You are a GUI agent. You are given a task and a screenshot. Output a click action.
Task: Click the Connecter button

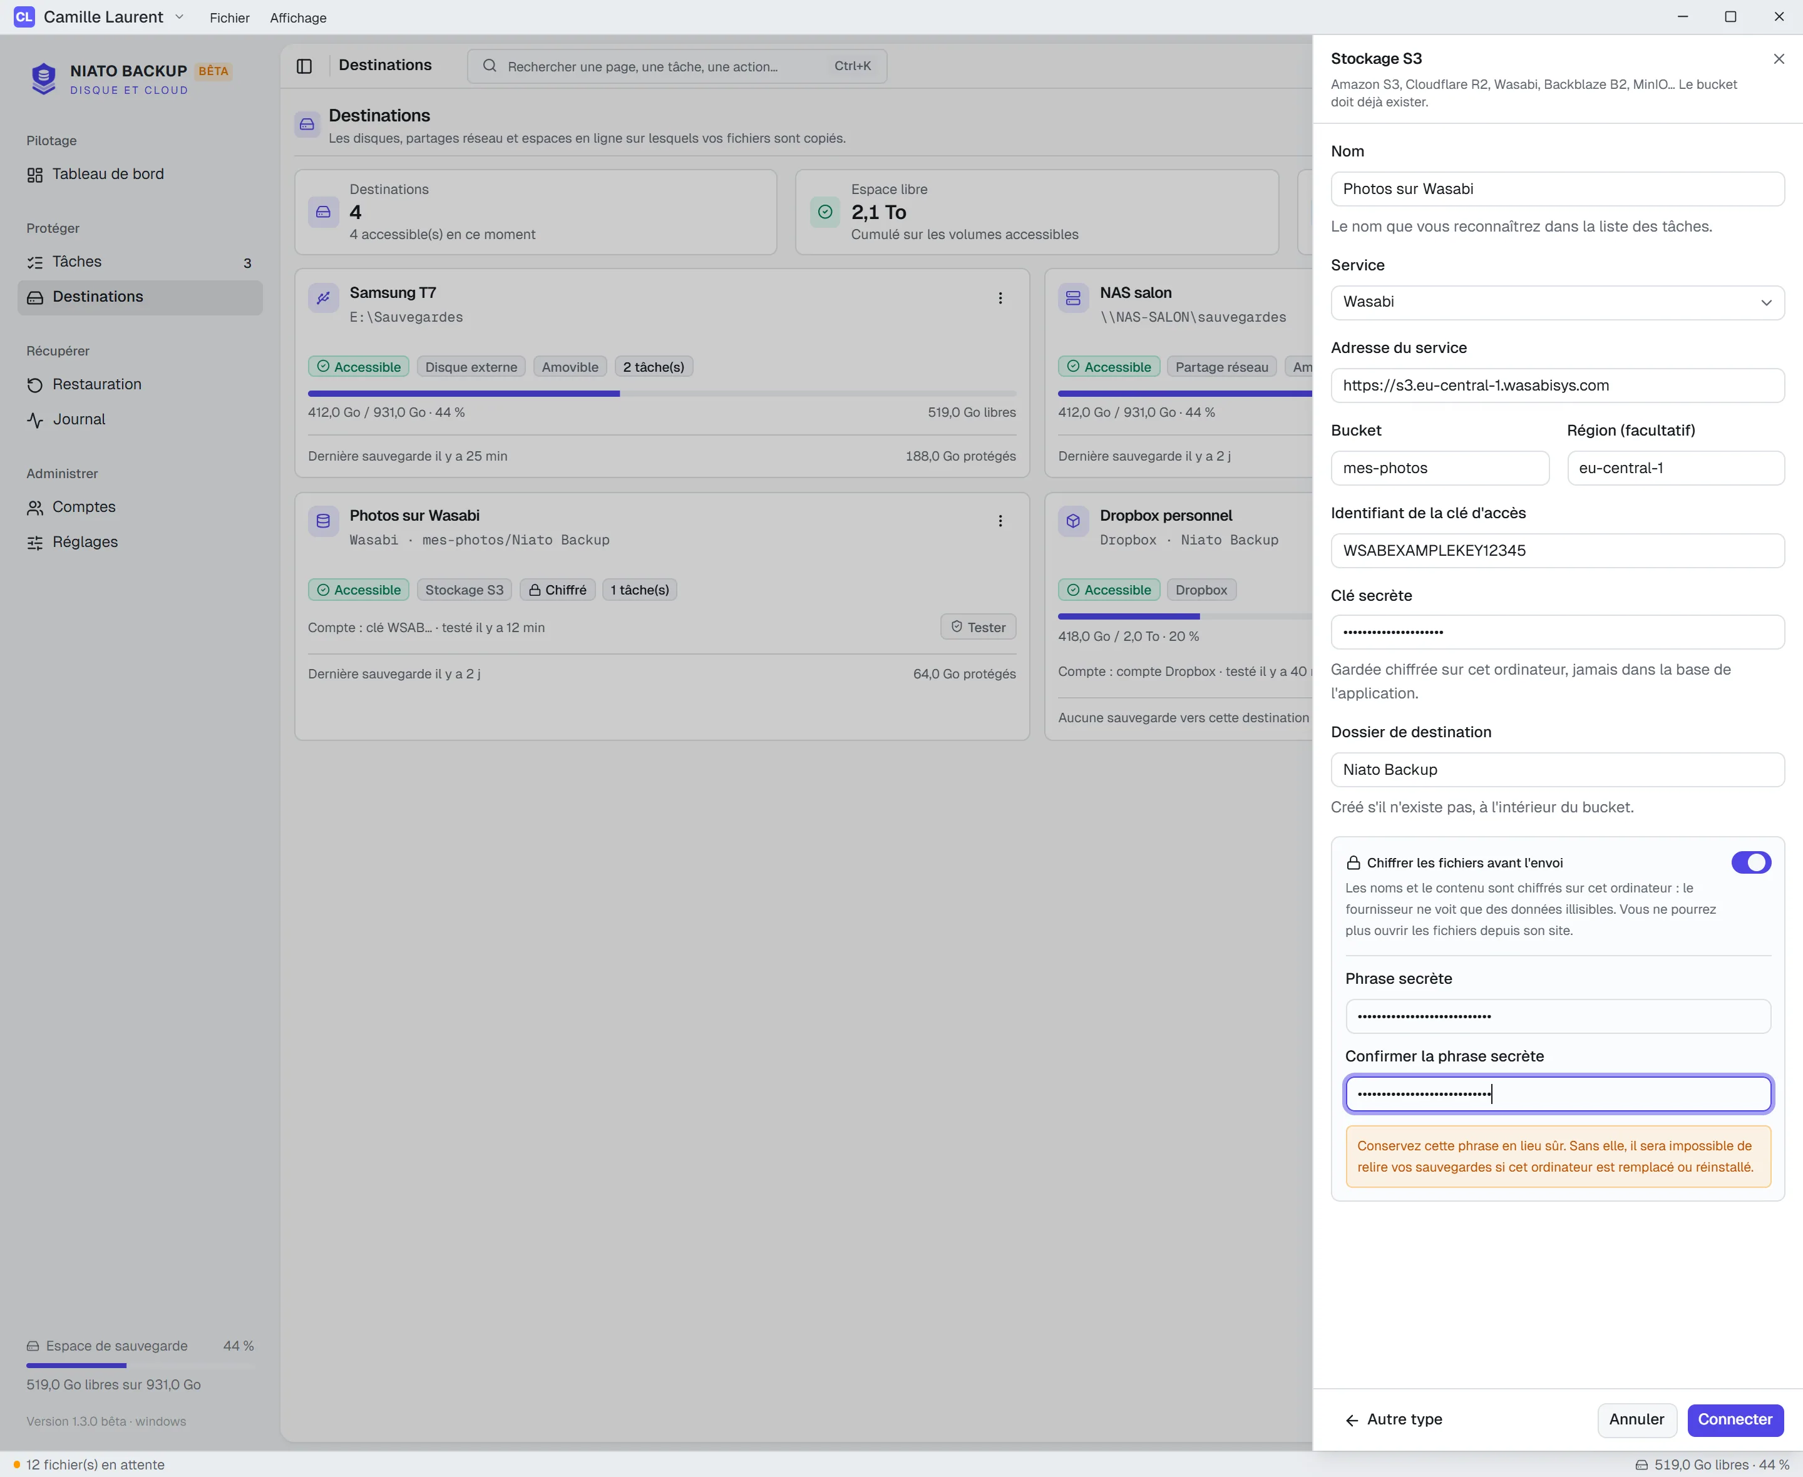click(x=1735, y=1419)
